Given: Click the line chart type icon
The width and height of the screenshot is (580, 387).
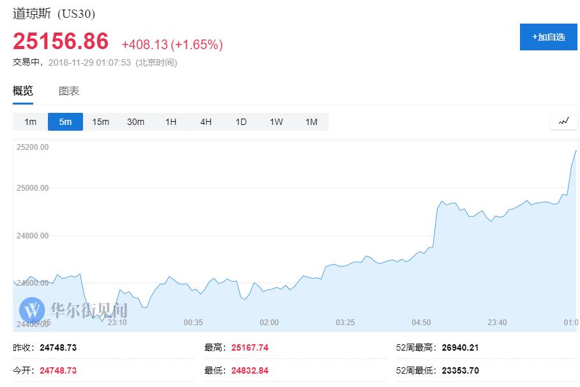Looking at the screenshot, I should coord(563,121).
